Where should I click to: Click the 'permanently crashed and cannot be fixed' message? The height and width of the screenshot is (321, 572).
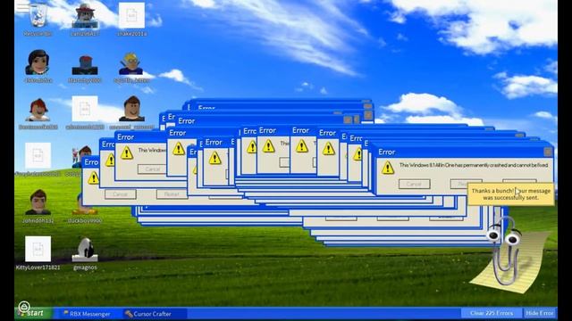474,165
